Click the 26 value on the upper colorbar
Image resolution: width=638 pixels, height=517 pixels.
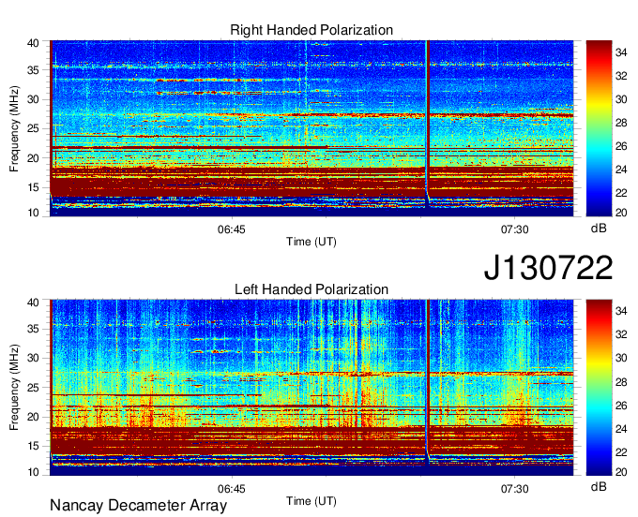pyautogui.click(x=621, y=146)
